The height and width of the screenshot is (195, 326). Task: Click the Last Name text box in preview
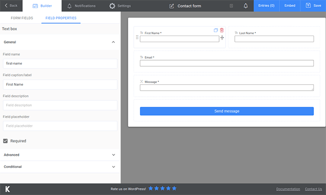pos(274,39)
